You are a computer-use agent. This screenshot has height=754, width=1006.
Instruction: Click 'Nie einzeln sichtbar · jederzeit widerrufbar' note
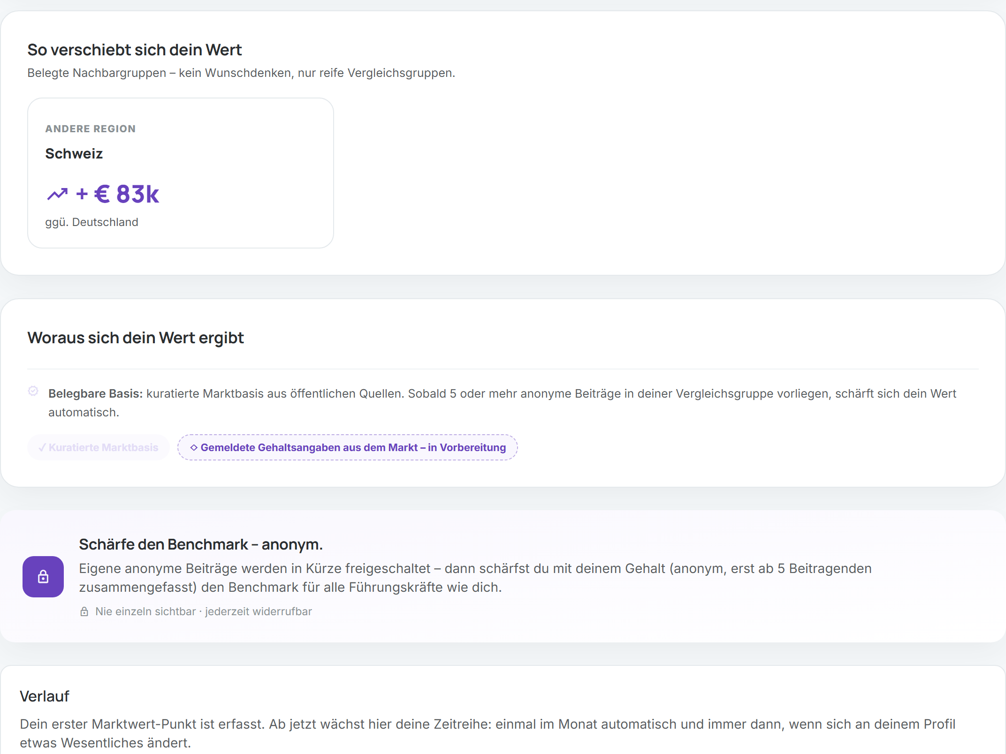[204, 611]
